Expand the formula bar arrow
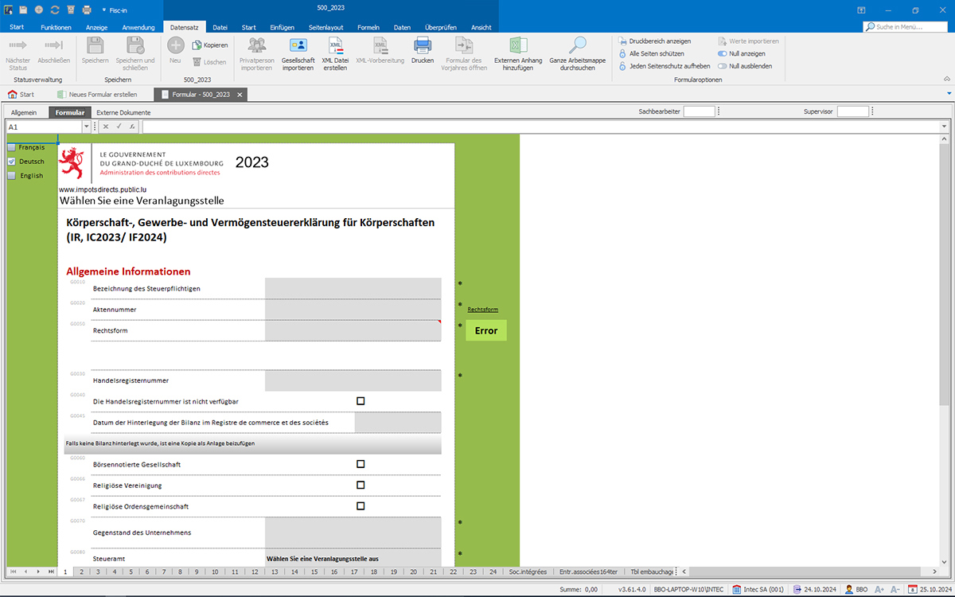The height and width of the screenshot is (597, 955). (x=944, y=127)
